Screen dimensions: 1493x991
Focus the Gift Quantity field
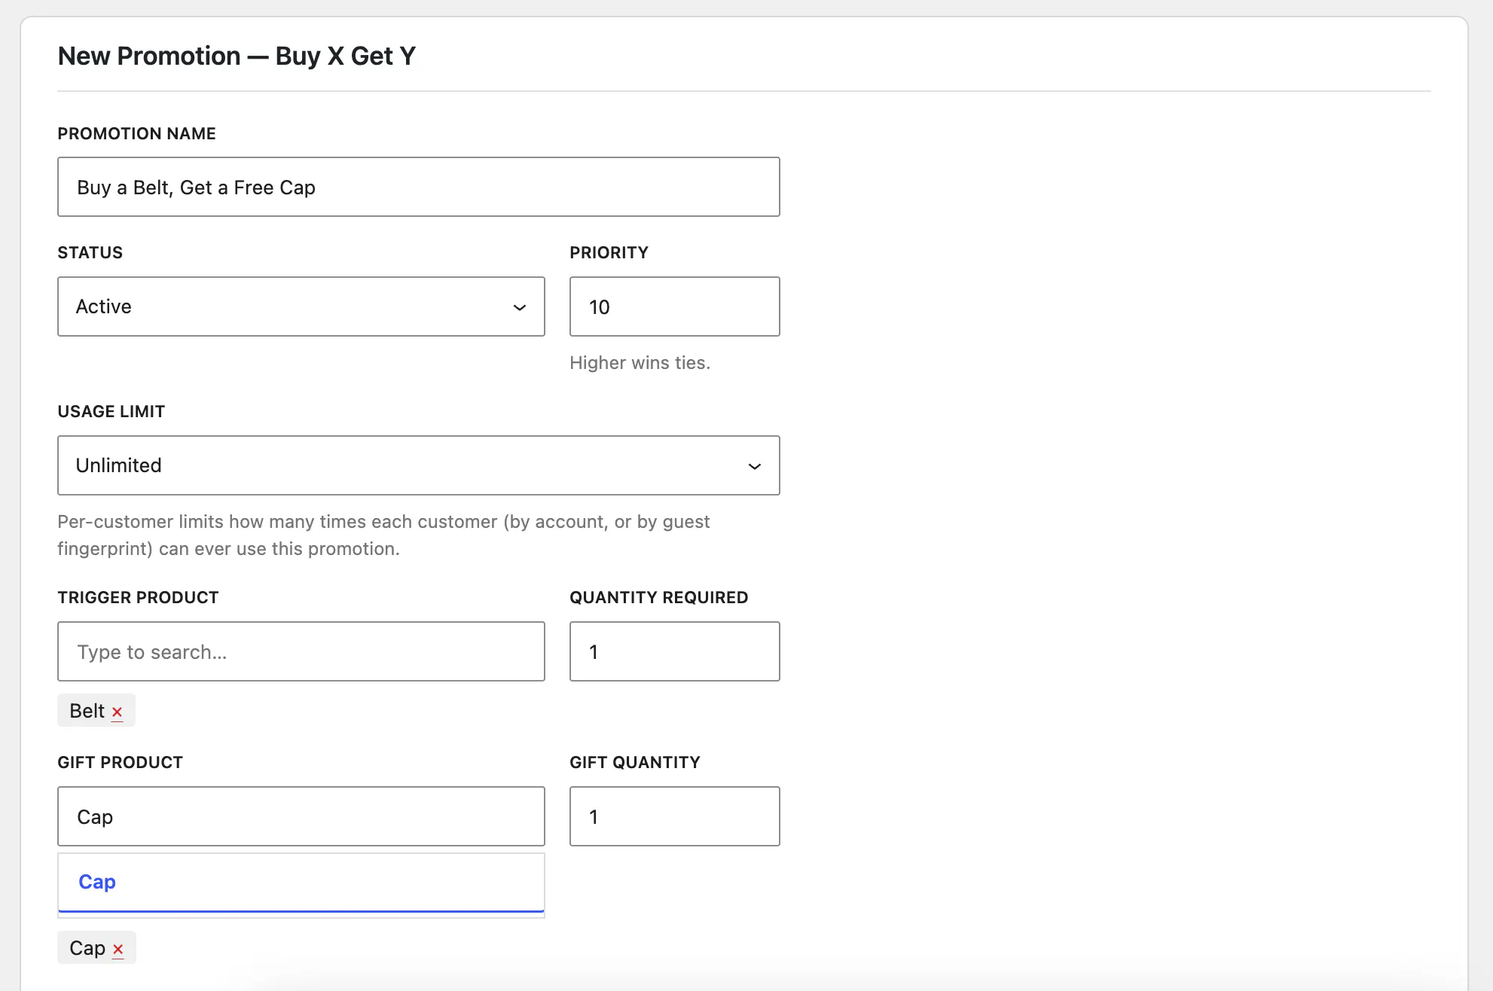tap(675, 816)
